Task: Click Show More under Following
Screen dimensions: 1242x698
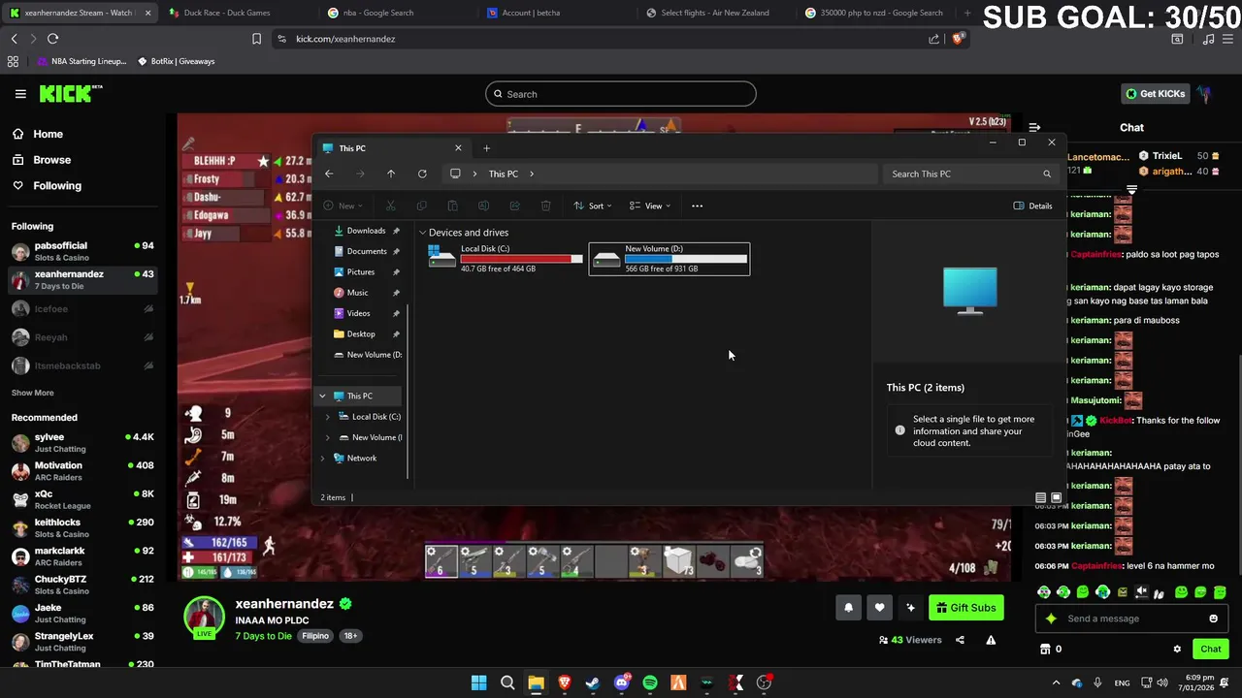Action: [32, 393]
